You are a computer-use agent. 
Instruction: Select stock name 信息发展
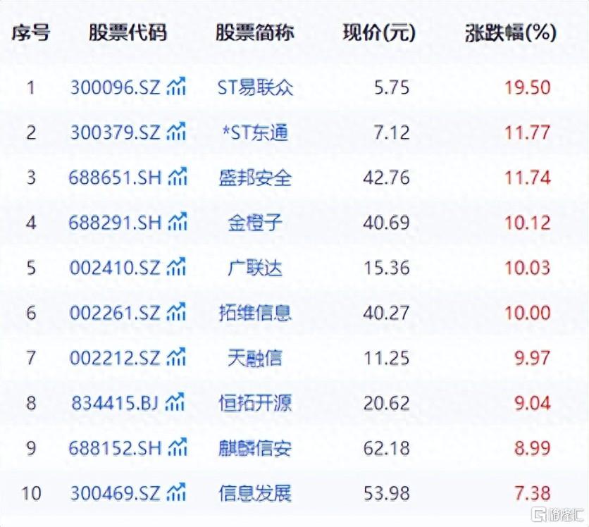coord(255,493)
